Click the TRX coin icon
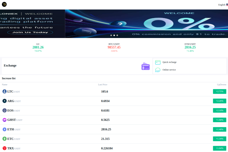Screen dimensions: 228x152 pyautogui.click(x=5, y=148)
